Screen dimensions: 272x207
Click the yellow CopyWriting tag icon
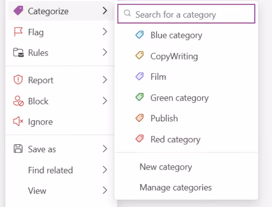139,56
